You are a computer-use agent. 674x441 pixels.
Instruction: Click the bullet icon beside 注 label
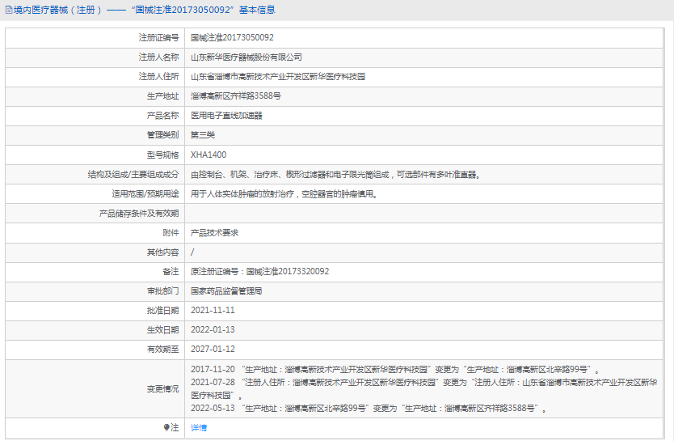point(166,427)
